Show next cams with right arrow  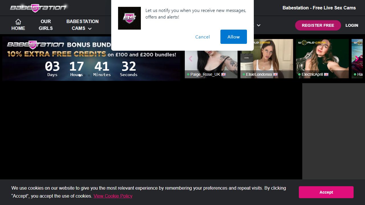point(356,59)
